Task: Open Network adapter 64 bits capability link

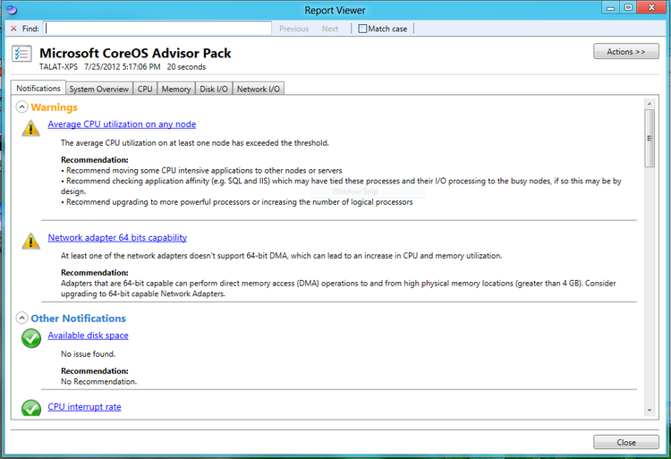Action: tap(117, 237)
